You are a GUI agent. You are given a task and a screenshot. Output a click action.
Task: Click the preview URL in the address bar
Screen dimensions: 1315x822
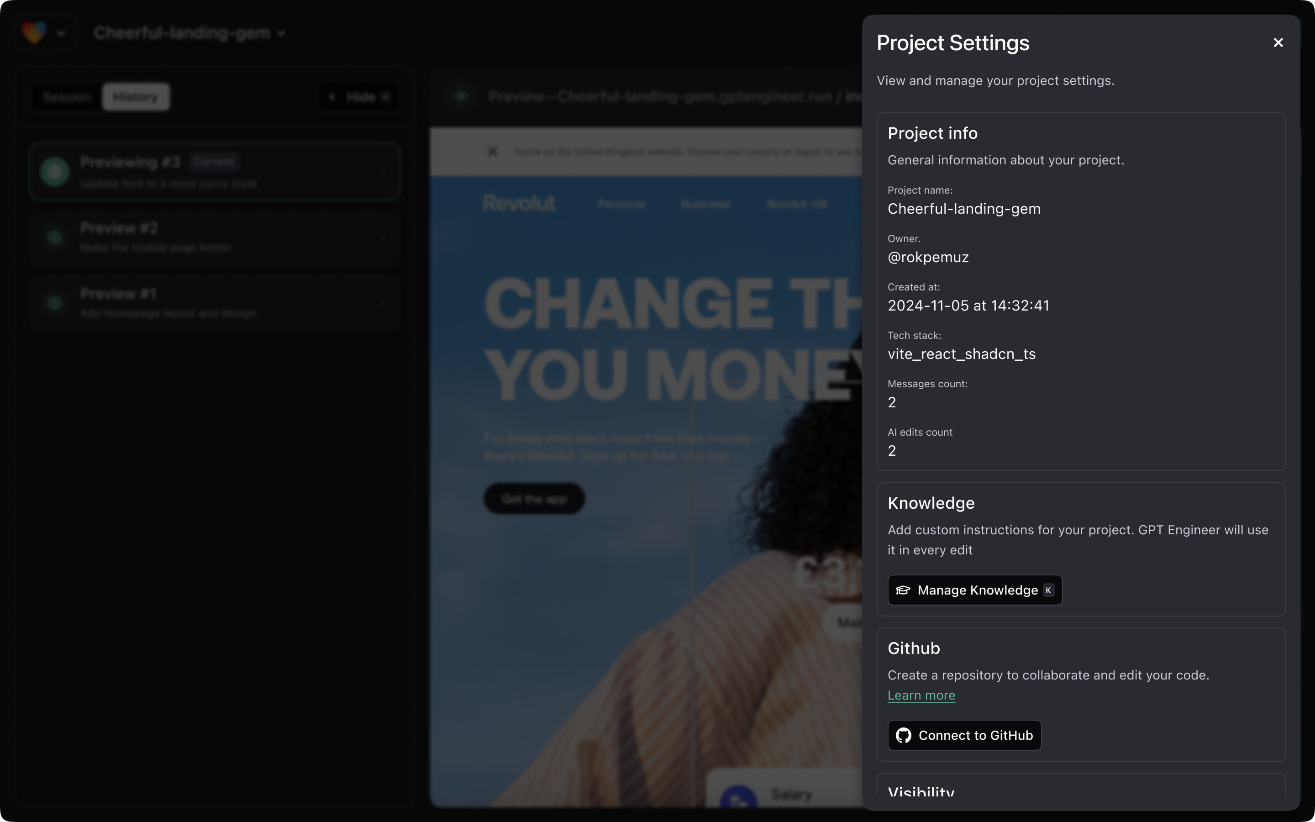pyautogui.click(x=675, y=97)
